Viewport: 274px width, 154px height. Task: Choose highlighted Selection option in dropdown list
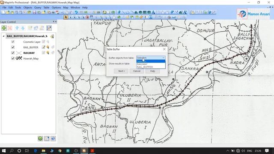click(x=151, y=61)
